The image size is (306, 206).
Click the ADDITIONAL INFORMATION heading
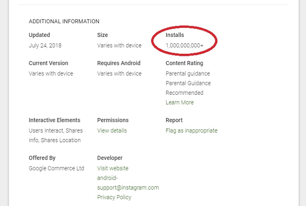64,21
